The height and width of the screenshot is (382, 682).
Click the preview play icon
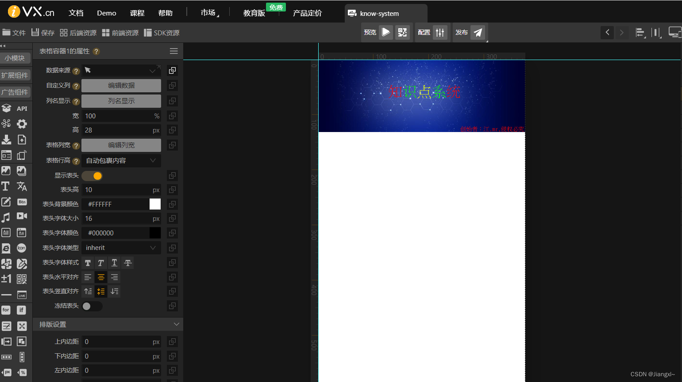386,32
